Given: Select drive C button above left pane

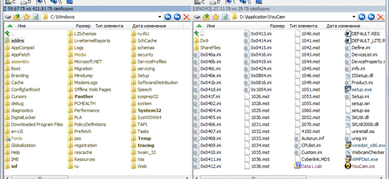Looking at the screenshot, I should [10, 2].
